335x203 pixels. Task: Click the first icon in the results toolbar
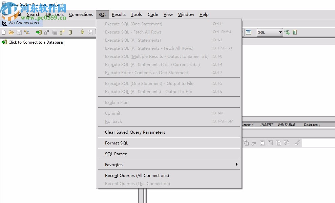(x=246, y=143)
